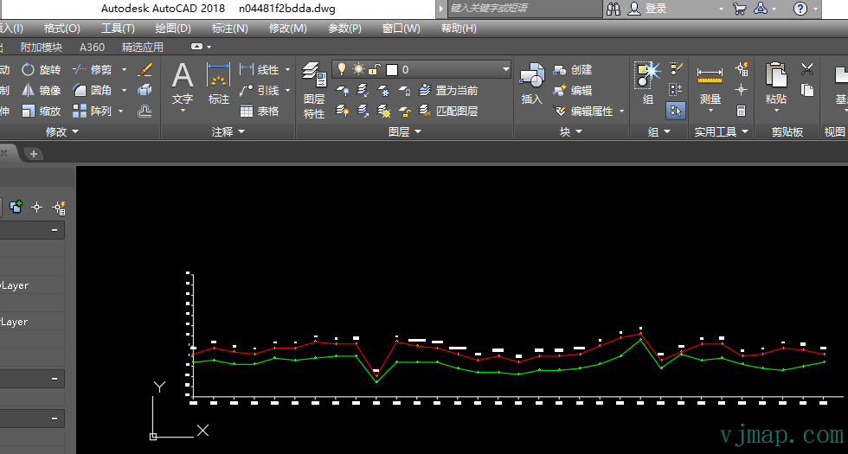The width and height of the screenshot is (848, 454).
Task: Click the Copy clip icon in clipboard panel
Action: (806, 90)
